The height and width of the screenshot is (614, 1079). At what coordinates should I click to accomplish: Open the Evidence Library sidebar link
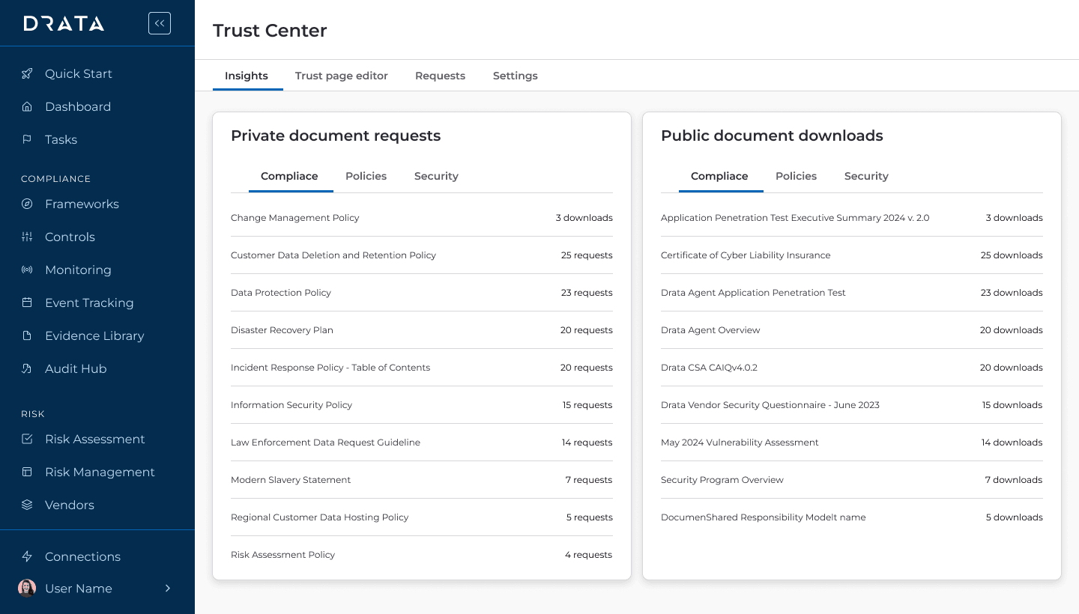(x=94, y=335)
